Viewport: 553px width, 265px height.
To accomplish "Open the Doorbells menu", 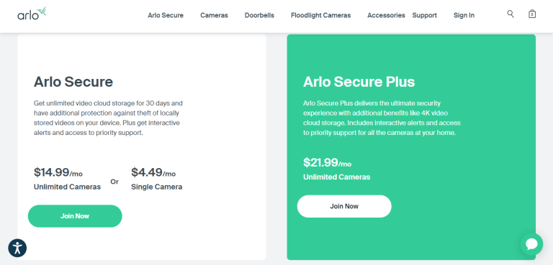I will pos(259,16).
